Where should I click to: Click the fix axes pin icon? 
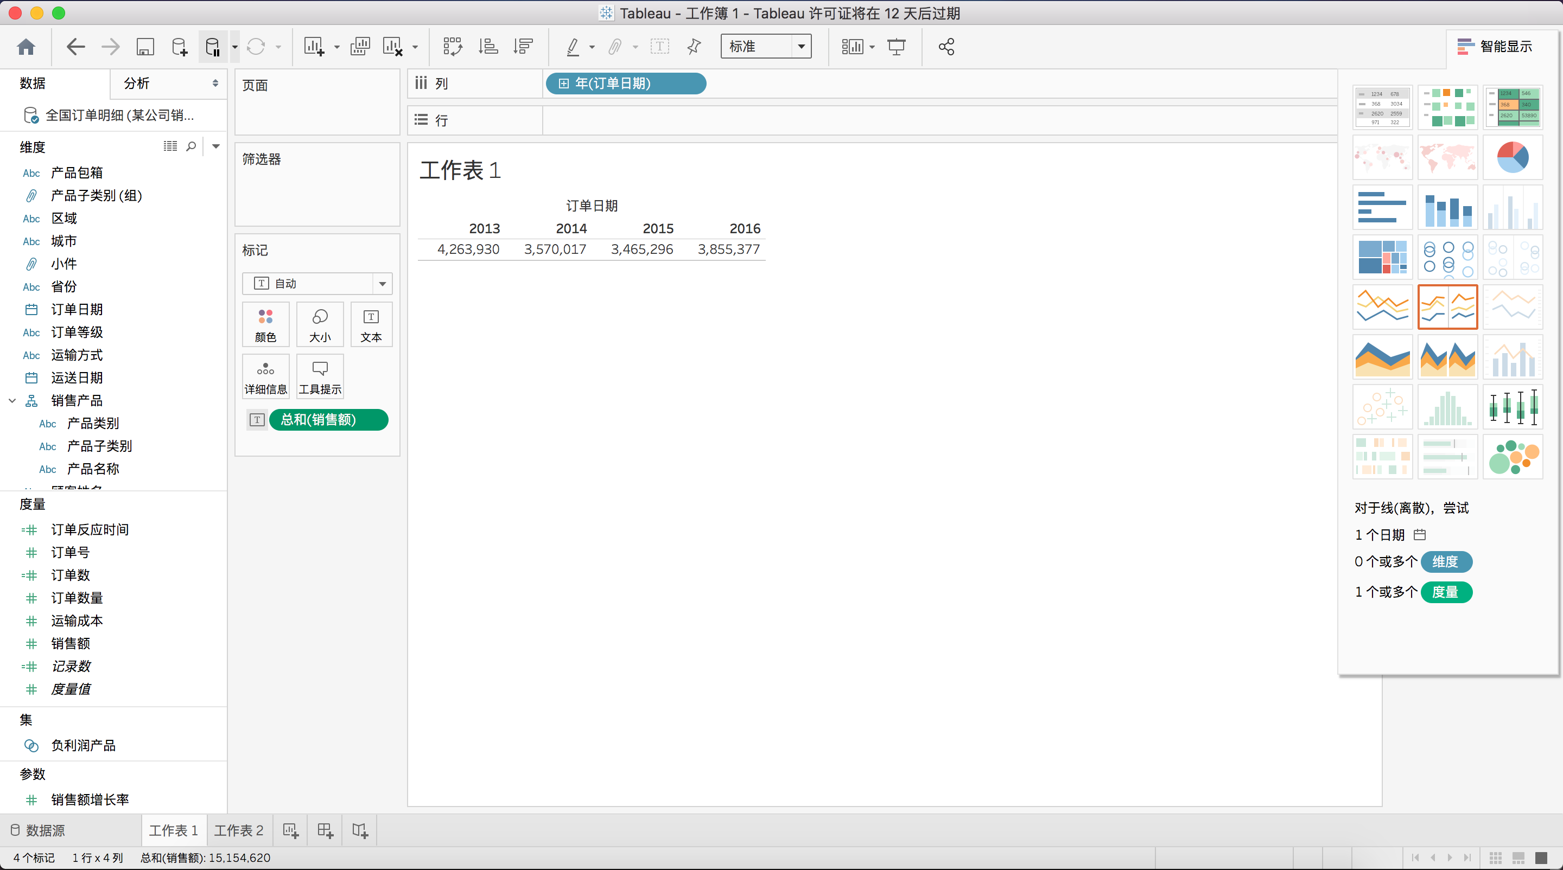point(694,47)
